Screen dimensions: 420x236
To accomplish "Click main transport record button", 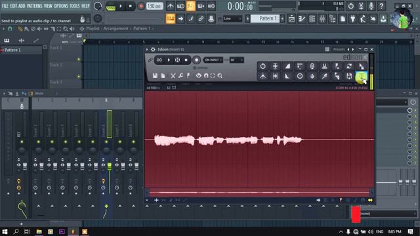I will click(140, 6).
